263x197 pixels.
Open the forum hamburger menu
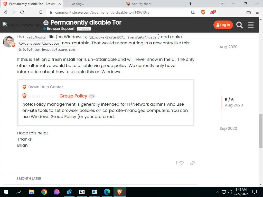[251, 25]
